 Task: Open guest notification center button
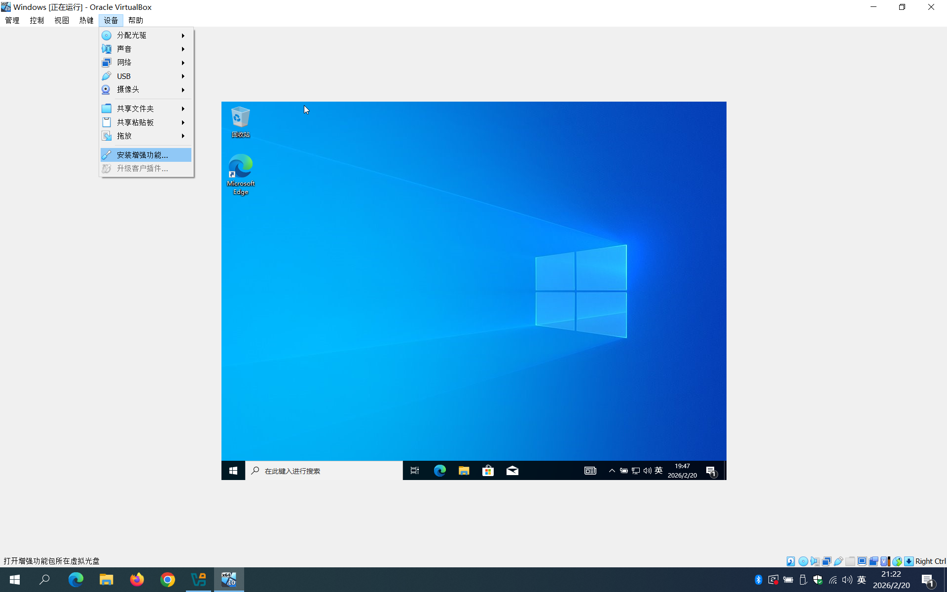tap(711, 471)
